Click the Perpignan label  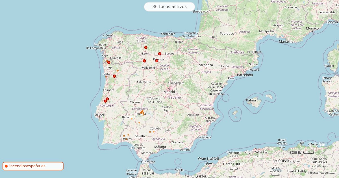click(254, 52)
